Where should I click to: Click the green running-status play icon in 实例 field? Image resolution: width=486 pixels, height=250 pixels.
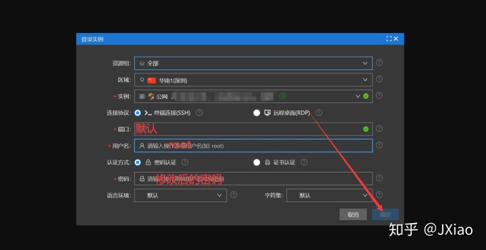tap(282, 96)
